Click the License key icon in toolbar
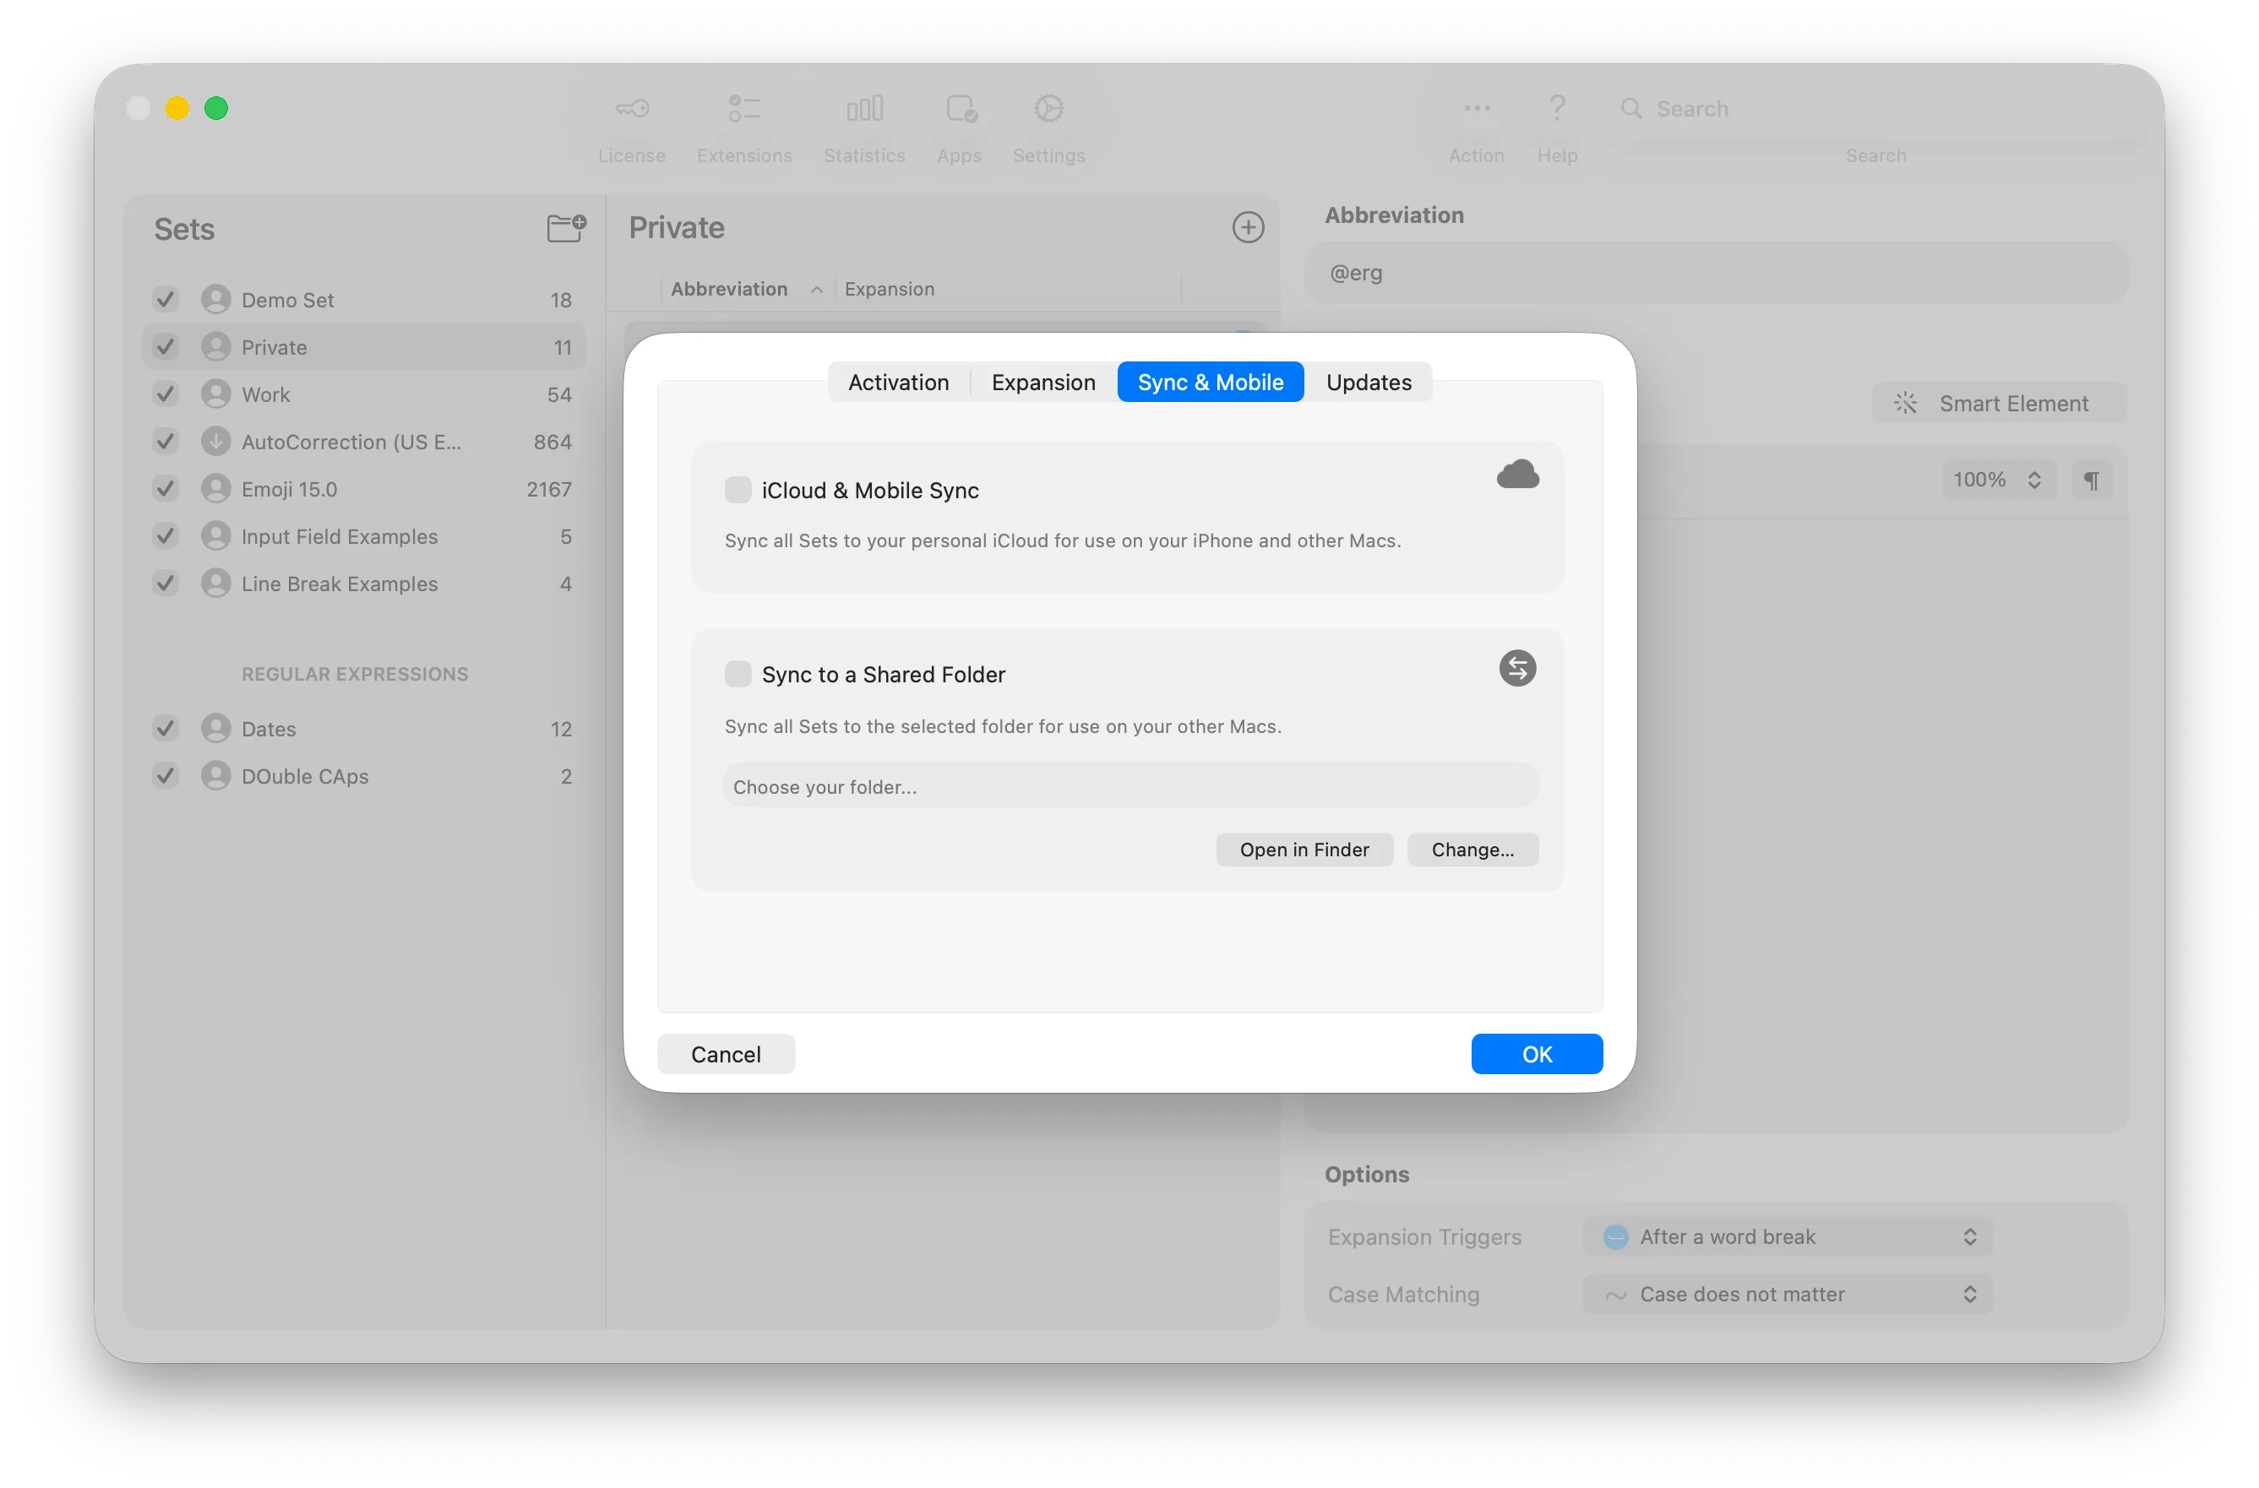This screenshot has height=1488, width=2259. pos(631,109)
